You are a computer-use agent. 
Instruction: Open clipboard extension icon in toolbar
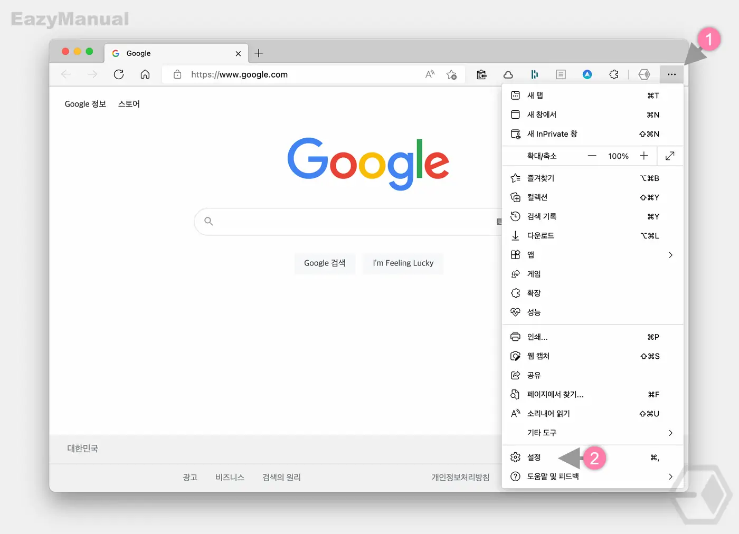[x=481, y=74]
